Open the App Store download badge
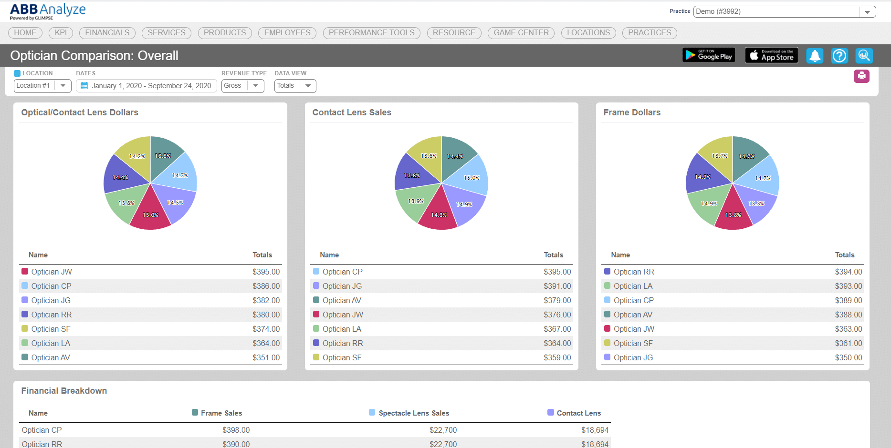The image size is (891, 448). tap(772, 55)
